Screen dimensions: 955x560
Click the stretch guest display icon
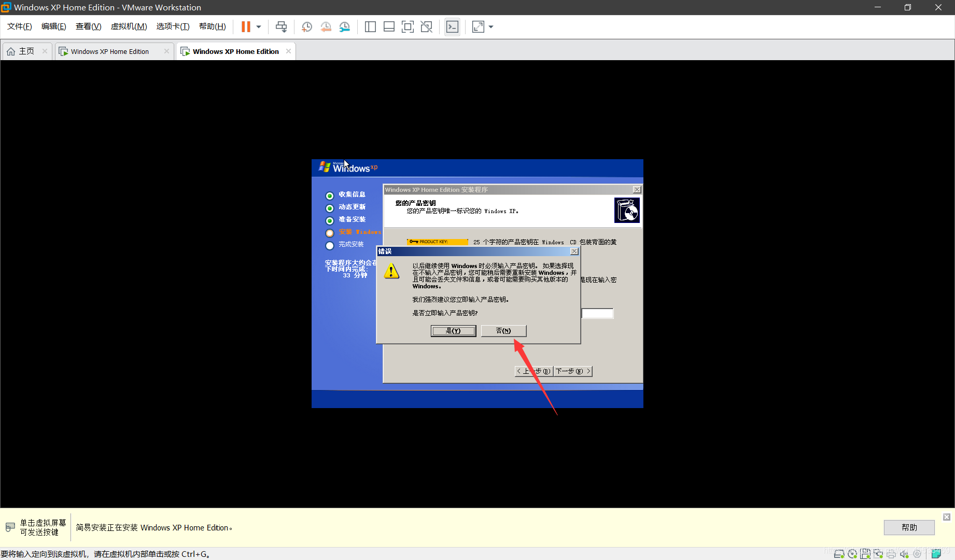478,26
